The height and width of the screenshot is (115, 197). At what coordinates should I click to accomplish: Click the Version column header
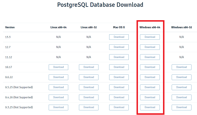coord(10,27)
